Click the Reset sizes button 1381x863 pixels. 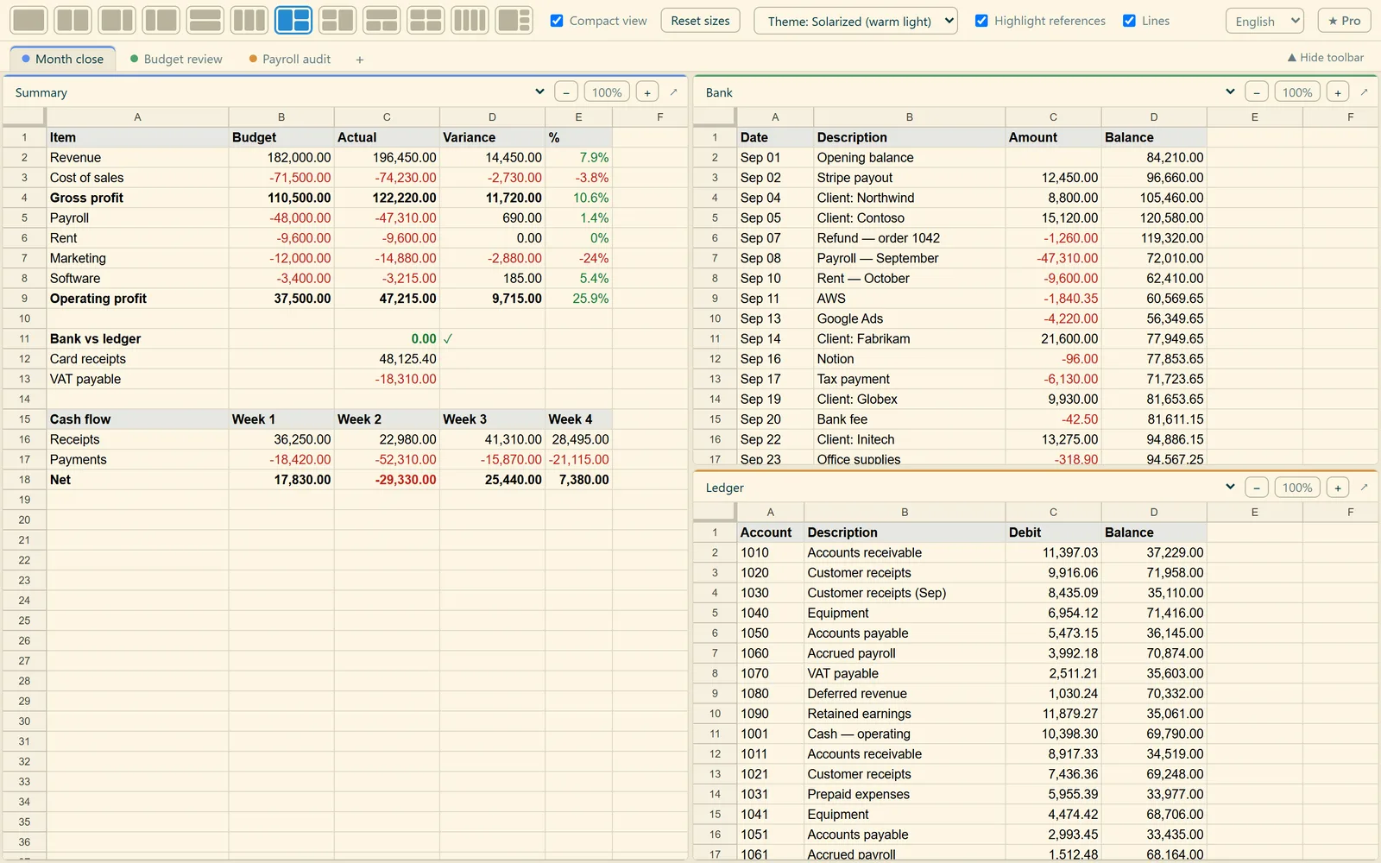[700, 21]
